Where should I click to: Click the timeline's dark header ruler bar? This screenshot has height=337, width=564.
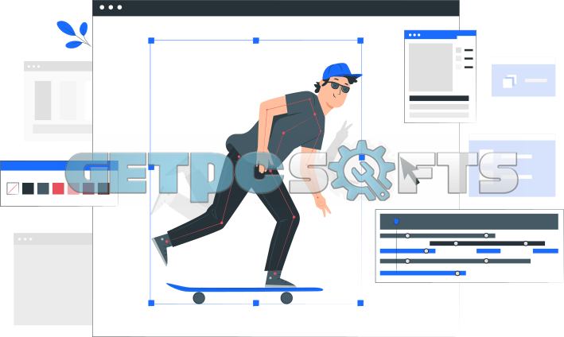(469, 222)
